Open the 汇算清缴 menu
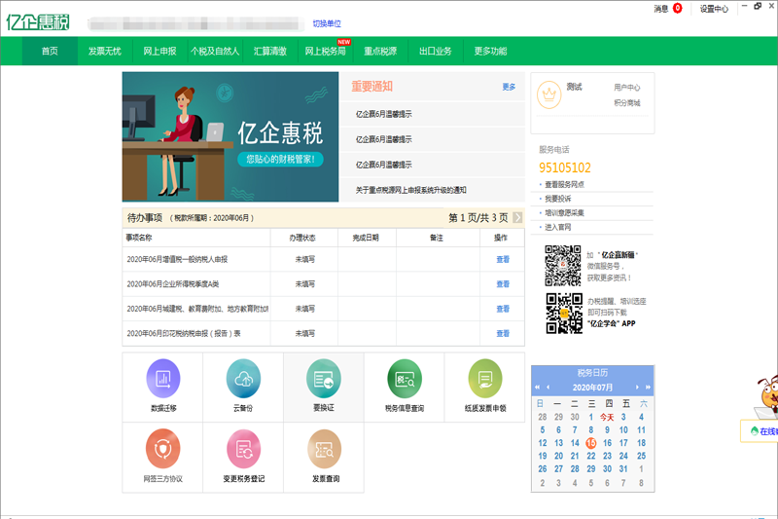 click(x=270, y=51)
